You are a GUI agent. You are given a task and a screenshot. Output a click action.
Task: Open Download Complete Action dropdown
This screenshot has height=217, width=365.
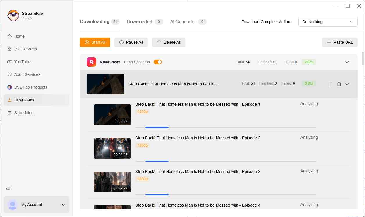(328, 22)
